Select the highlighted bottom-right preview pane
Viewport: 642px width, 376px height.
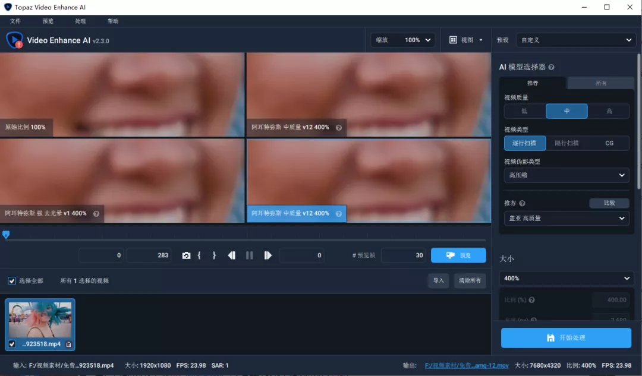point(369,181)
